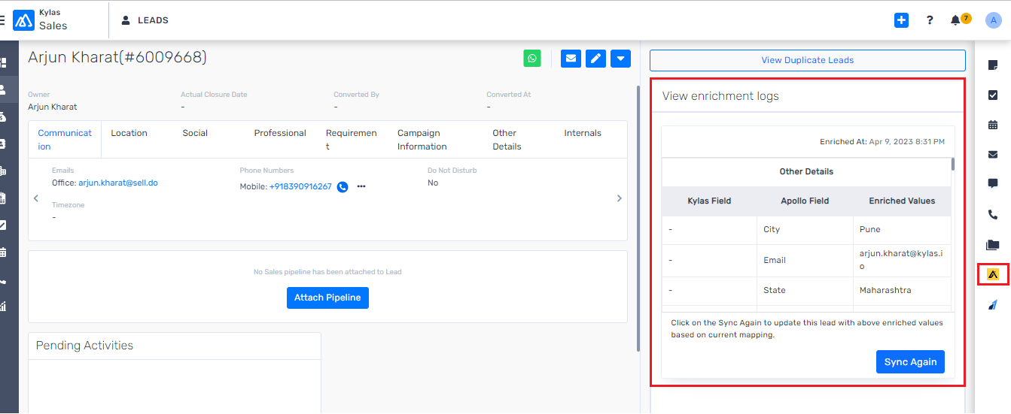This screenshot has height=414, width=1011.
Task: Click 'arjun.kharat@kylas.io' enriched value
Action: 901,260
